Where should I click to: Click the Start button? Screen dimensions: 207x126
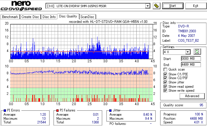tap(173, 6)
